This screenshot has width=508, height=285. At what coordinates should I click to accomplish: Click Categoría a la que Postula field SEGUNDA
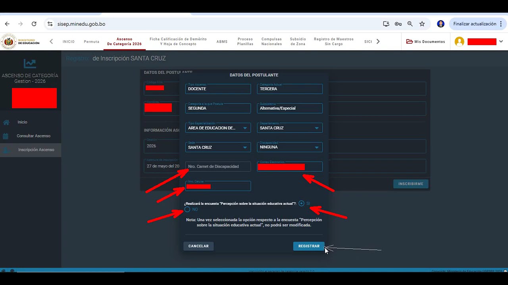[218, 108]
